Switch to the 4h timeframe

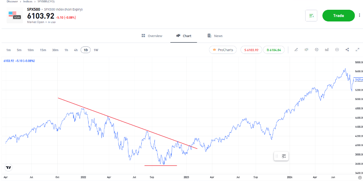pos(76,50)
